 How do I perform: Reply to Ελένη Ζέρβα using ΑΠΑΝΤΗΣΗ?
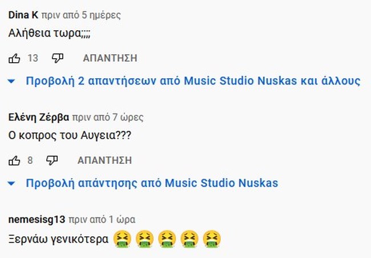pos(104,160)
